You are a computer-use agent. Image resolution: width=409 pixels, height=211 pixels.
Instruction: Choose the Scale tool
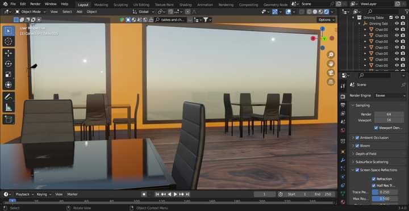tap(9, 74)
